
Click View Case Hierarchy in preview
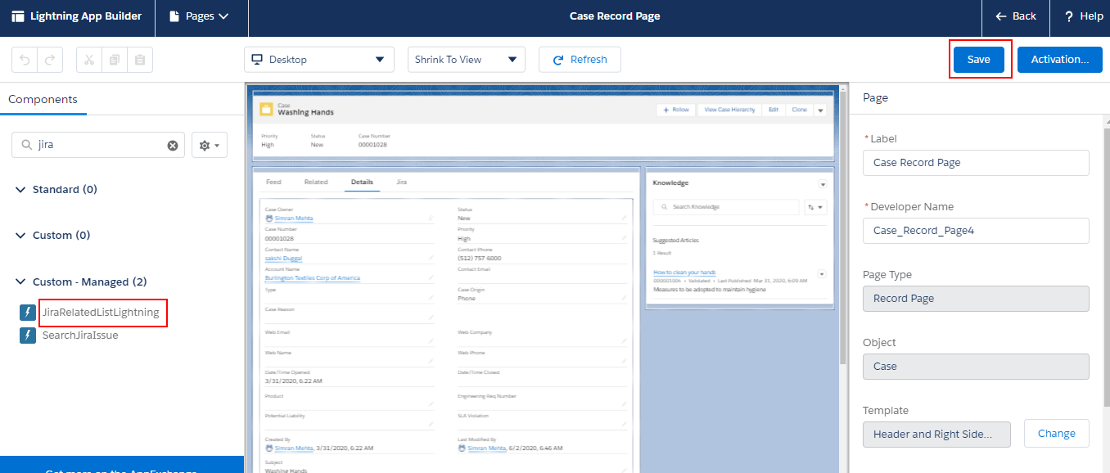pos(729,110)
